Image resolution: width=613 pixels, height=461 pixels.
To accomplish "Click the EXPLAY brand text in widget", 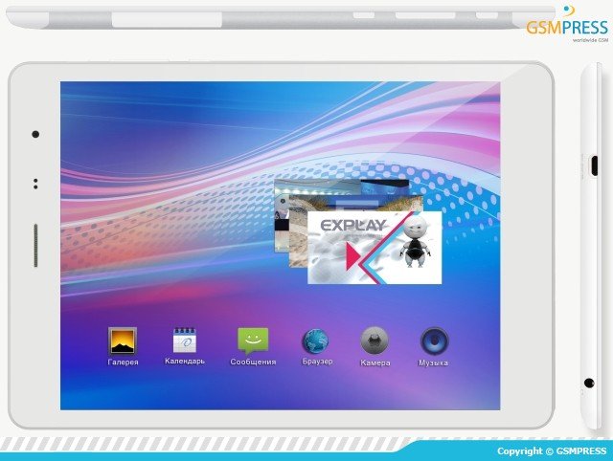I will click(353, 225).
